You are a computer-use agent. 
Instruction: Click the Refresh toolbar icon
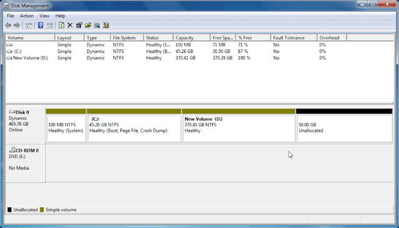coord(61,25)
